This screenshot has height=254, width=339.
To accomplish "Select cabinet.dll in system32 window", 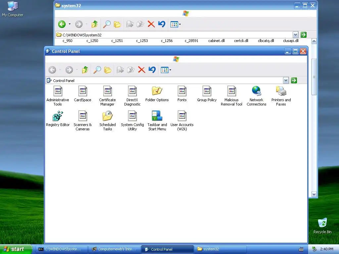I will [217, 41].
